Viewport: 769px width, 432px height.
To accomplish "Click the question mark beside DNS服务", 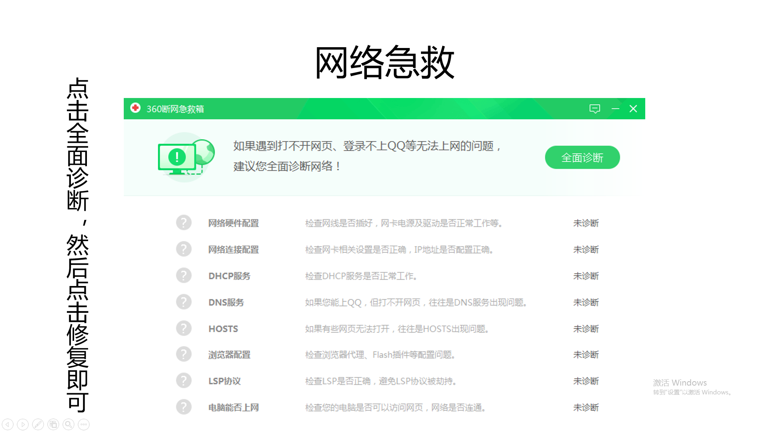I will pyautogui.click(x=184, y=302).
